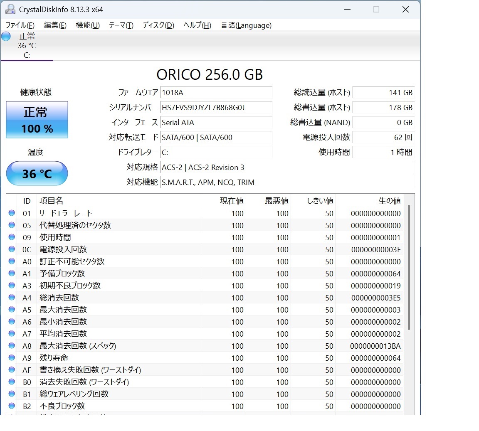
Task: Click the 項目名 column header
Action: click(119, 201)
